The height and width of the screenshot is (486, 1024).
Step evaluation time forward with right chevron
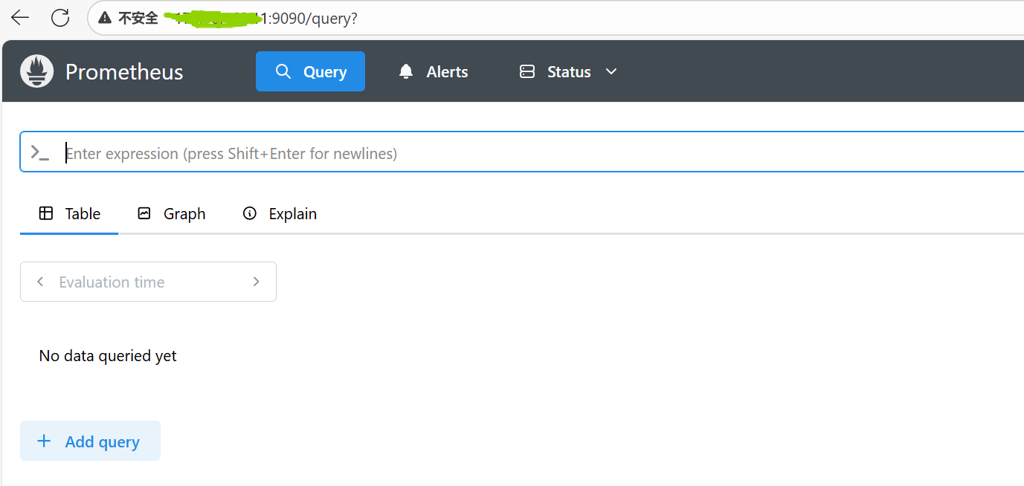pos(257,282)
